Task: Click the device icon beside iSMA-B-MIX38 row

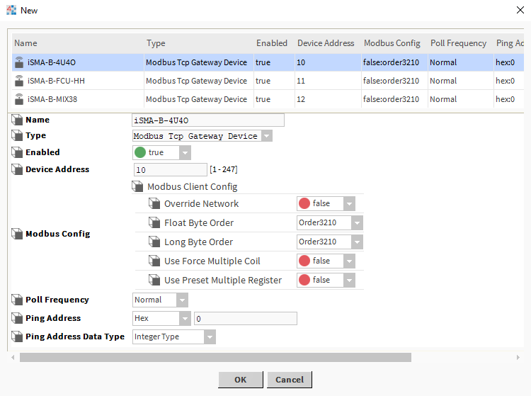Action: pyautogui.click(x=18, y=99)
